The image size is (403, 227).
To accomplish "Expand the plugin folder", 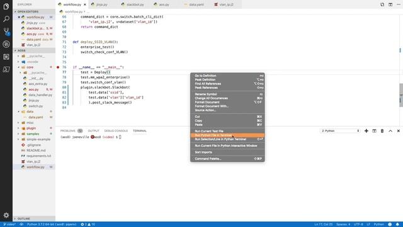I will pyautogui.click(x=31, y=128).
